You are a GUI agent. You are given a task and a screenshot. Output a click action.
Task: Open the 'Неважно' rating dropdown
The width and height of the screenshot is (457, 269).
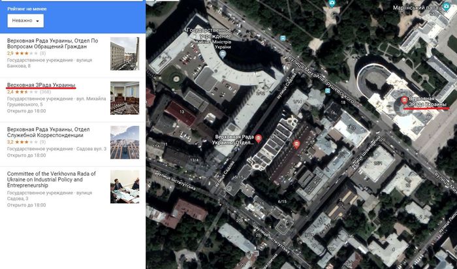[25, 21]
